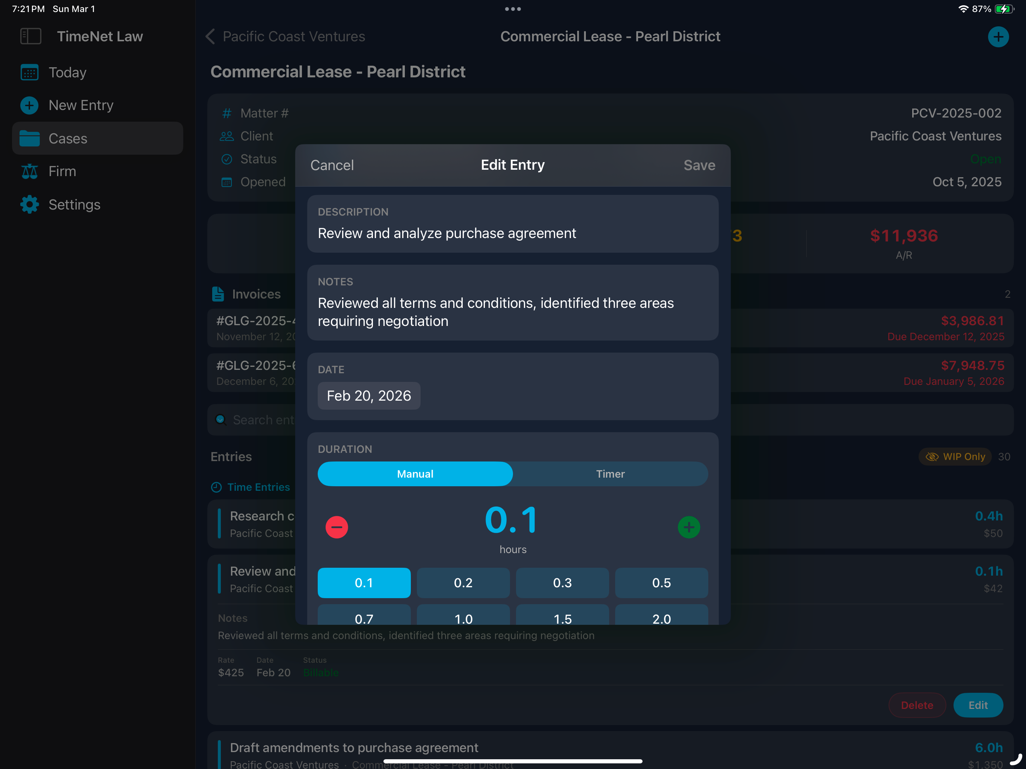Click the Cases folder icon
Image resolution: width=1026 pixels, height=769 pixels.
[x=30, y=138]
